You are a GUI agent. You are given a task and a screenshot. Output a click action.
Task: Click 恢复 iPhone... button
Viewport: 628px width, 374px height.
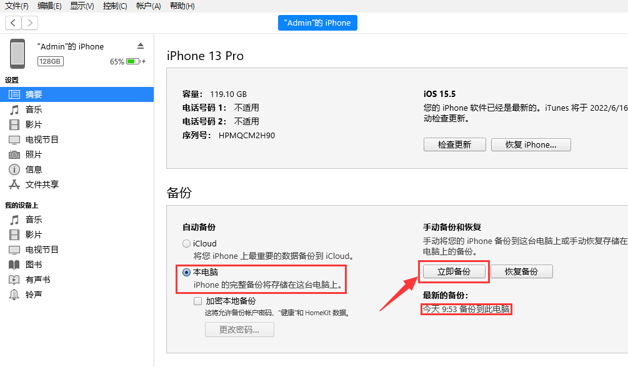click(531, 144)
